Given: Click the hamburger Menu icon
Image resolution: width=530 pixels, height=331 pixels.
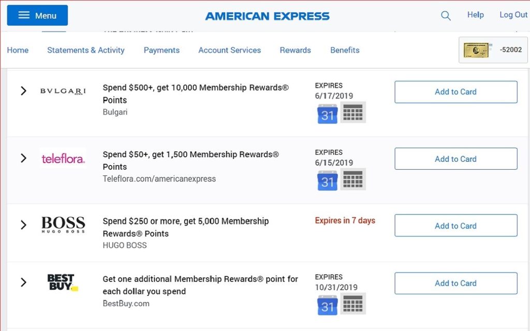Looking at the screenshot, I should [23, 15].
